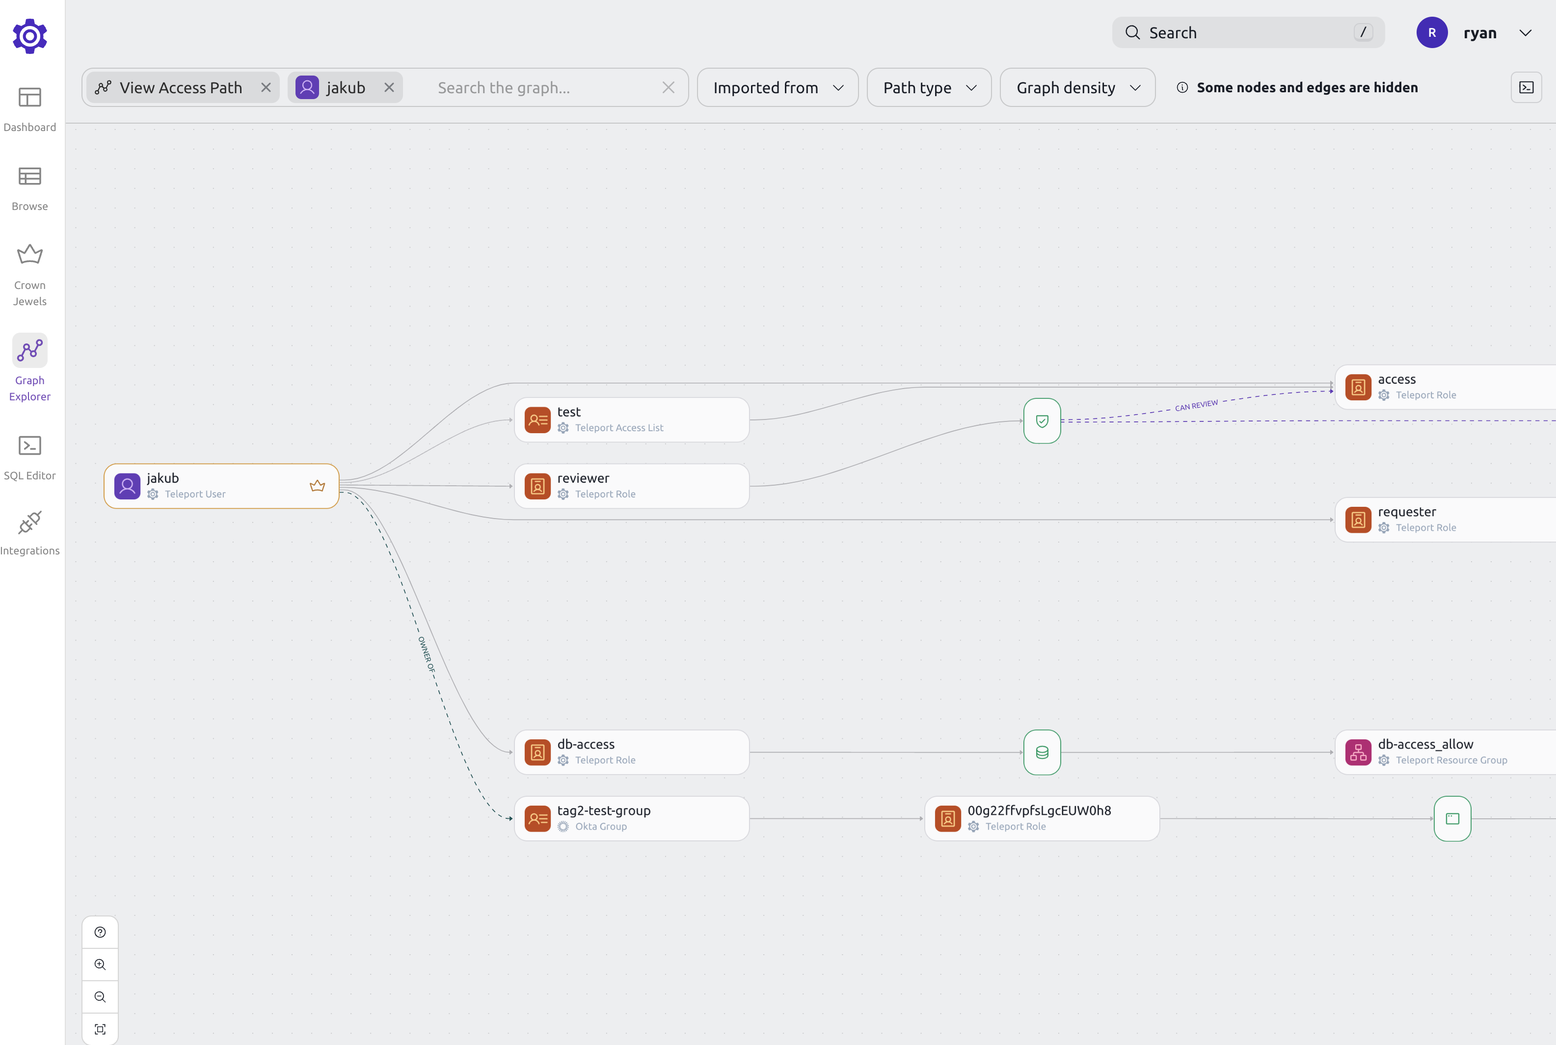1556x1045 pixels.
Task: Click the fit-to-screen zoom control icon
Action: click(100, 1029)
